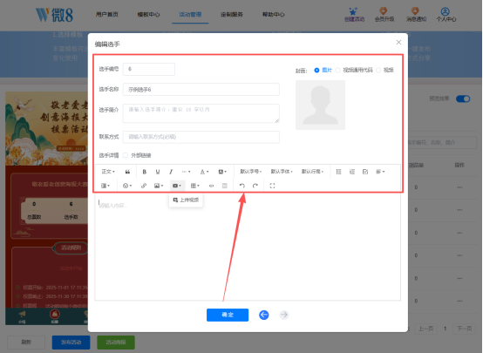Insert a code block with the code icon
Image resolution: width=483 pixels, height=353 pixels.
[x=211, y=186]
